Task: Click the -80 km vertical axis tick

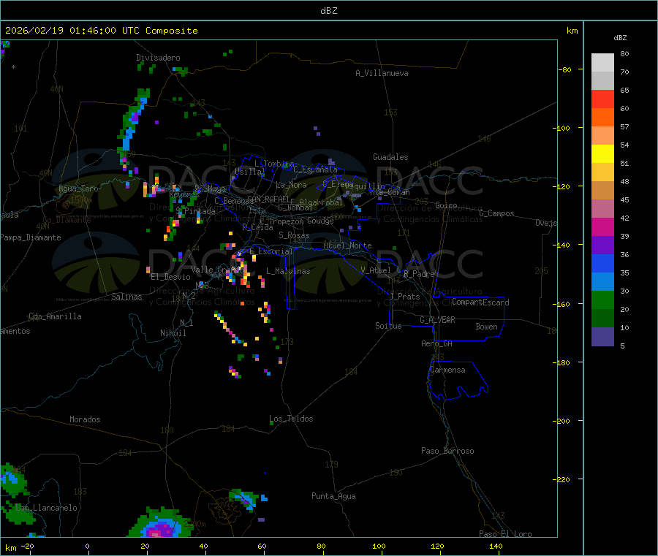Action: click(x=564, y=69)
